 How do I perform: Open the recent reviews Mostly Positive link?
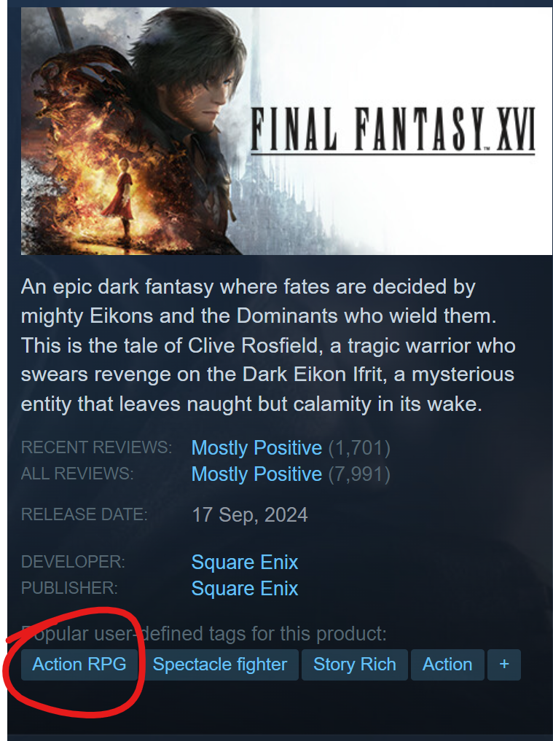[x=256, y=447]
